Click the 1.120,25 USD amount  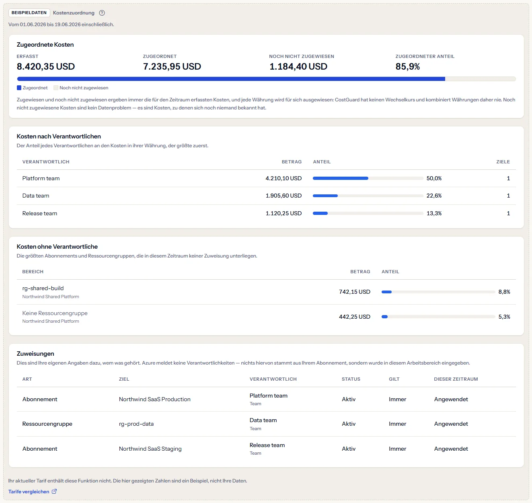283,213
